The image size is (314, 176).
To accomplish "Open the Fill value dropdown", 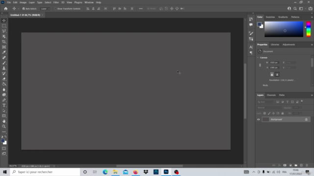I will click(301, 113).
